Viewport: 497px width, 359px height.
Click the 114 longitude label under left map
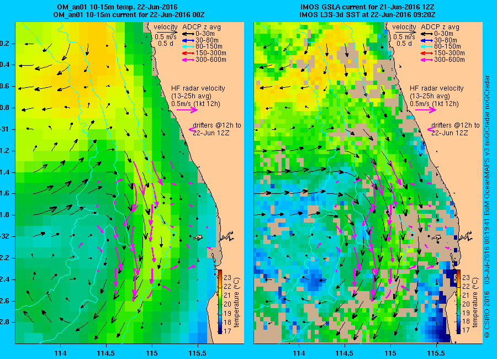click(60, 353)
